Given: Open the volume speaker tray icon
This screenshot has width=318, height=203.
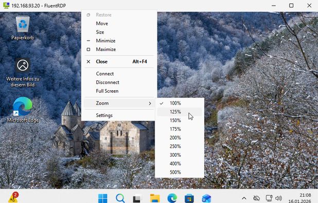Looking at the screenshot, I should 279,198.
